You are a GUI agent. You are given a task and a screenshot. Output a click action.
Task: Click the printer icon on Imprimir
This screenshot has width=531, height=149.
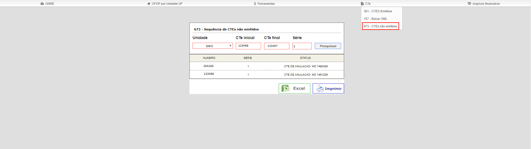tap(320, 88)
